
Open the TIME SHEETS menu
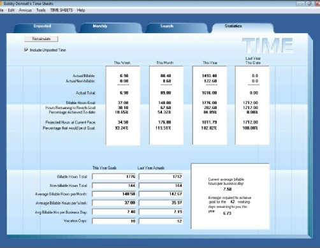pos(61,10)
